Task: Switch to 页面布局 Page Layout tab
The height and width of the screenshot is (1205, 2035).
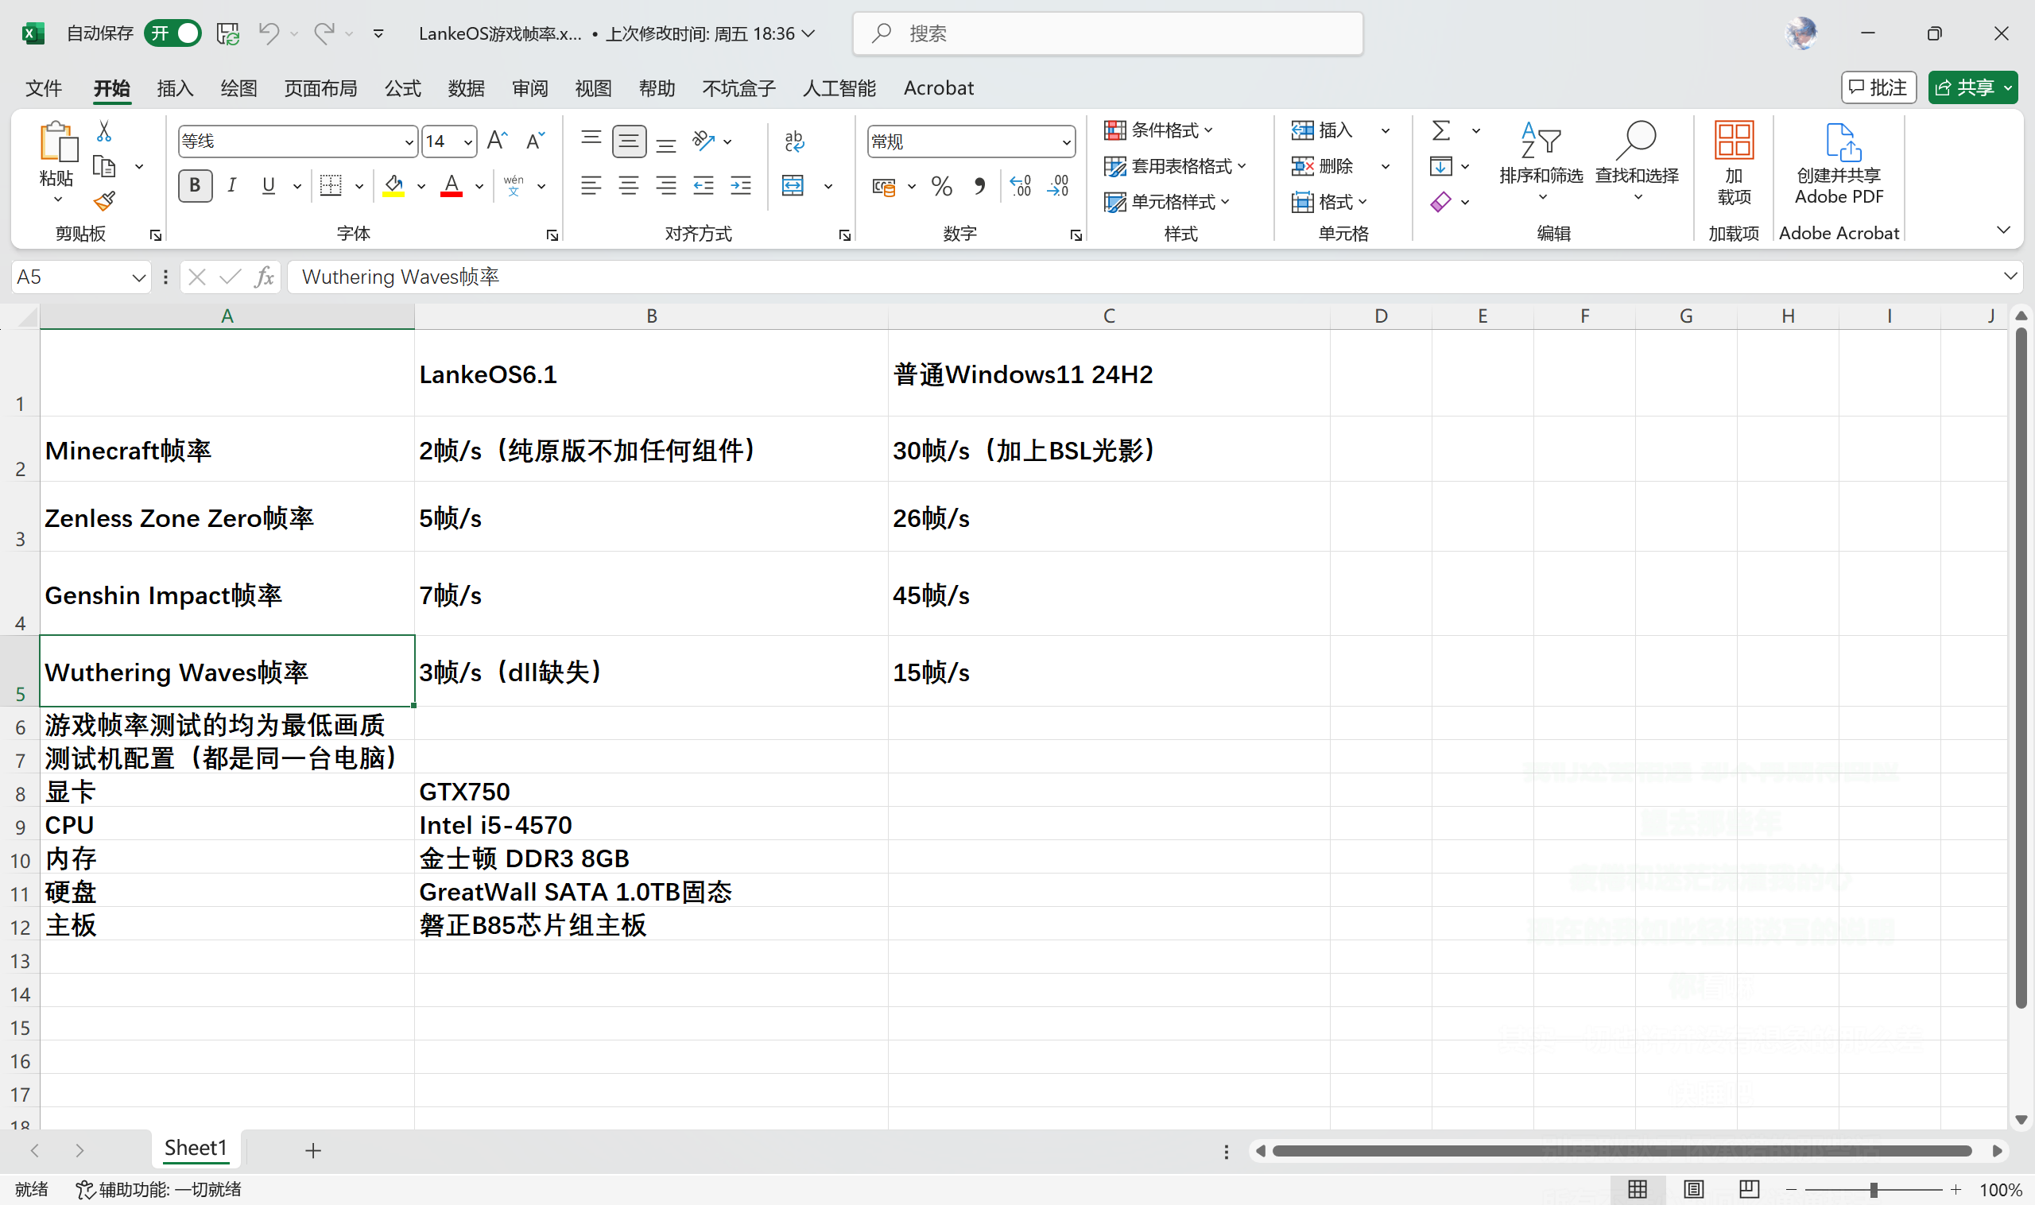Action: pyautogui.click(x=321, y=87)
